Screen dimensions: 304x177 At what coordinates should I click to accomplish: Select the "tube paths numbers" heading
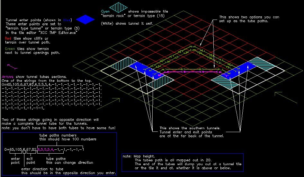click(x=58, y=135)
